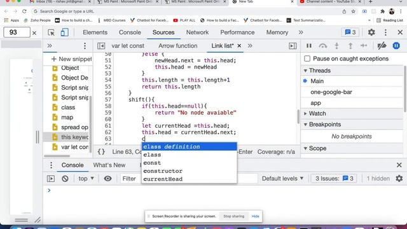Switch to the top Console tab

coord(130,32)
